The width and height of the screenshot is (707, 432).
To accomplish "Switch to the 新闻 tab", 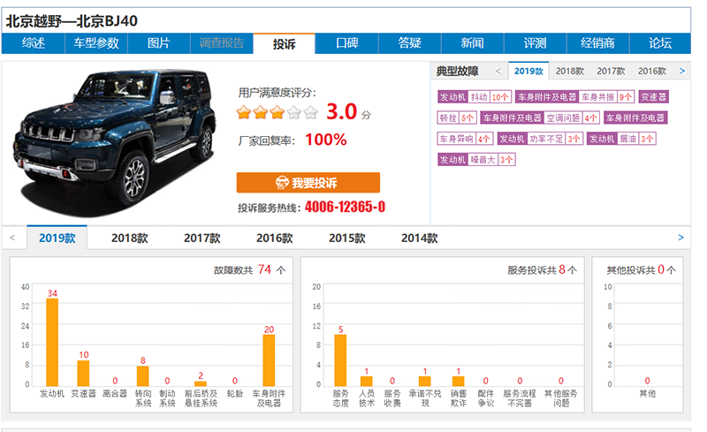I will point(472,43).
